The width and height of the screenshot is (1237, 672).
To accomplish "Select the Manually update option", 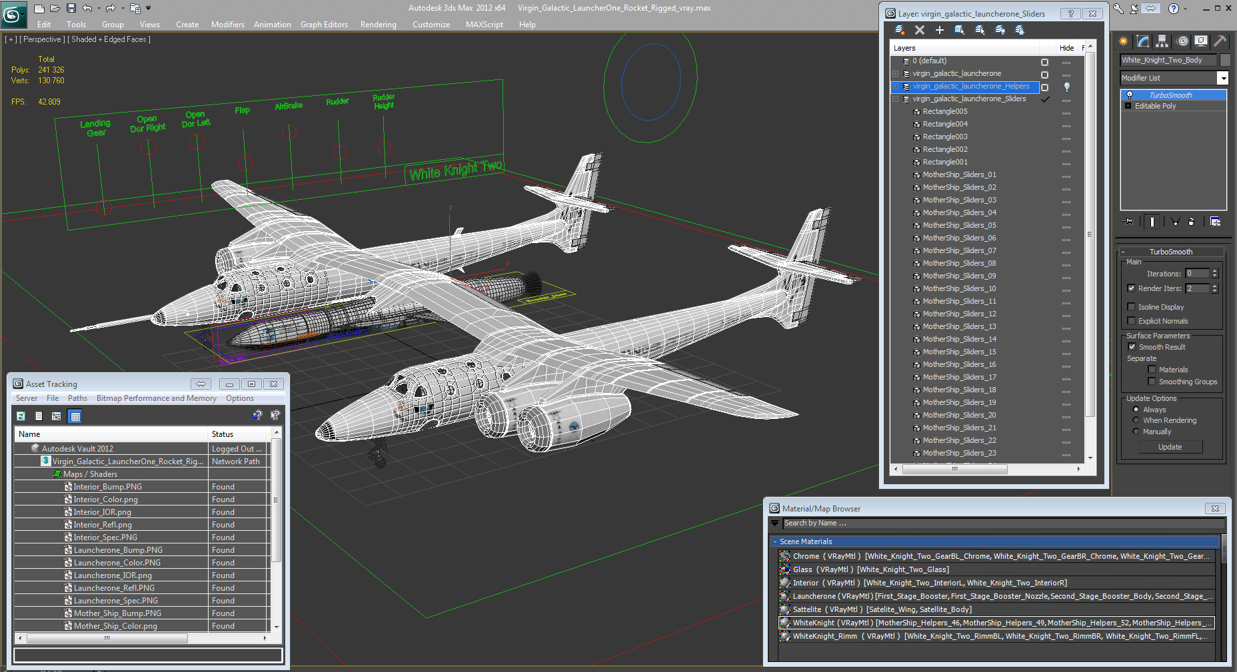I will point(1136,432).
